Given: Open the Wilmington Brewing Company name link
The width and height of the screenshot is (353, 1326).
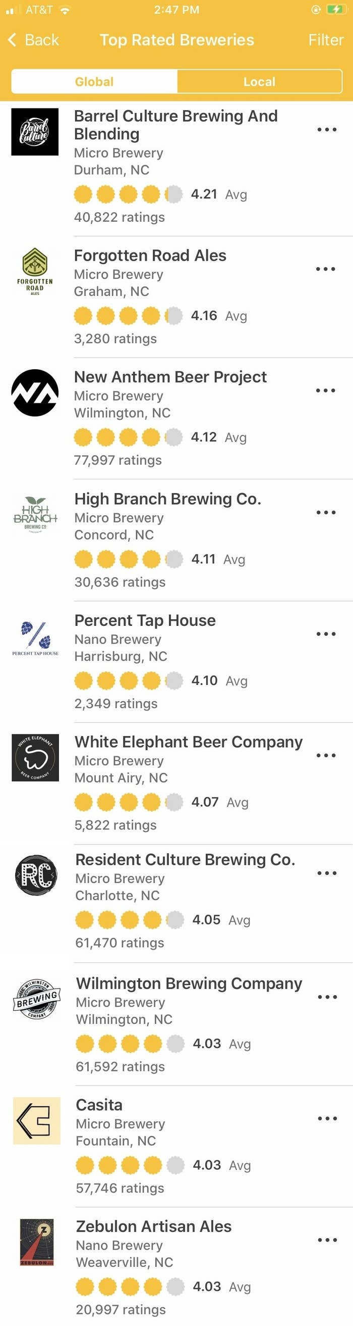Looking at the screenshot, I should (189, 983).
